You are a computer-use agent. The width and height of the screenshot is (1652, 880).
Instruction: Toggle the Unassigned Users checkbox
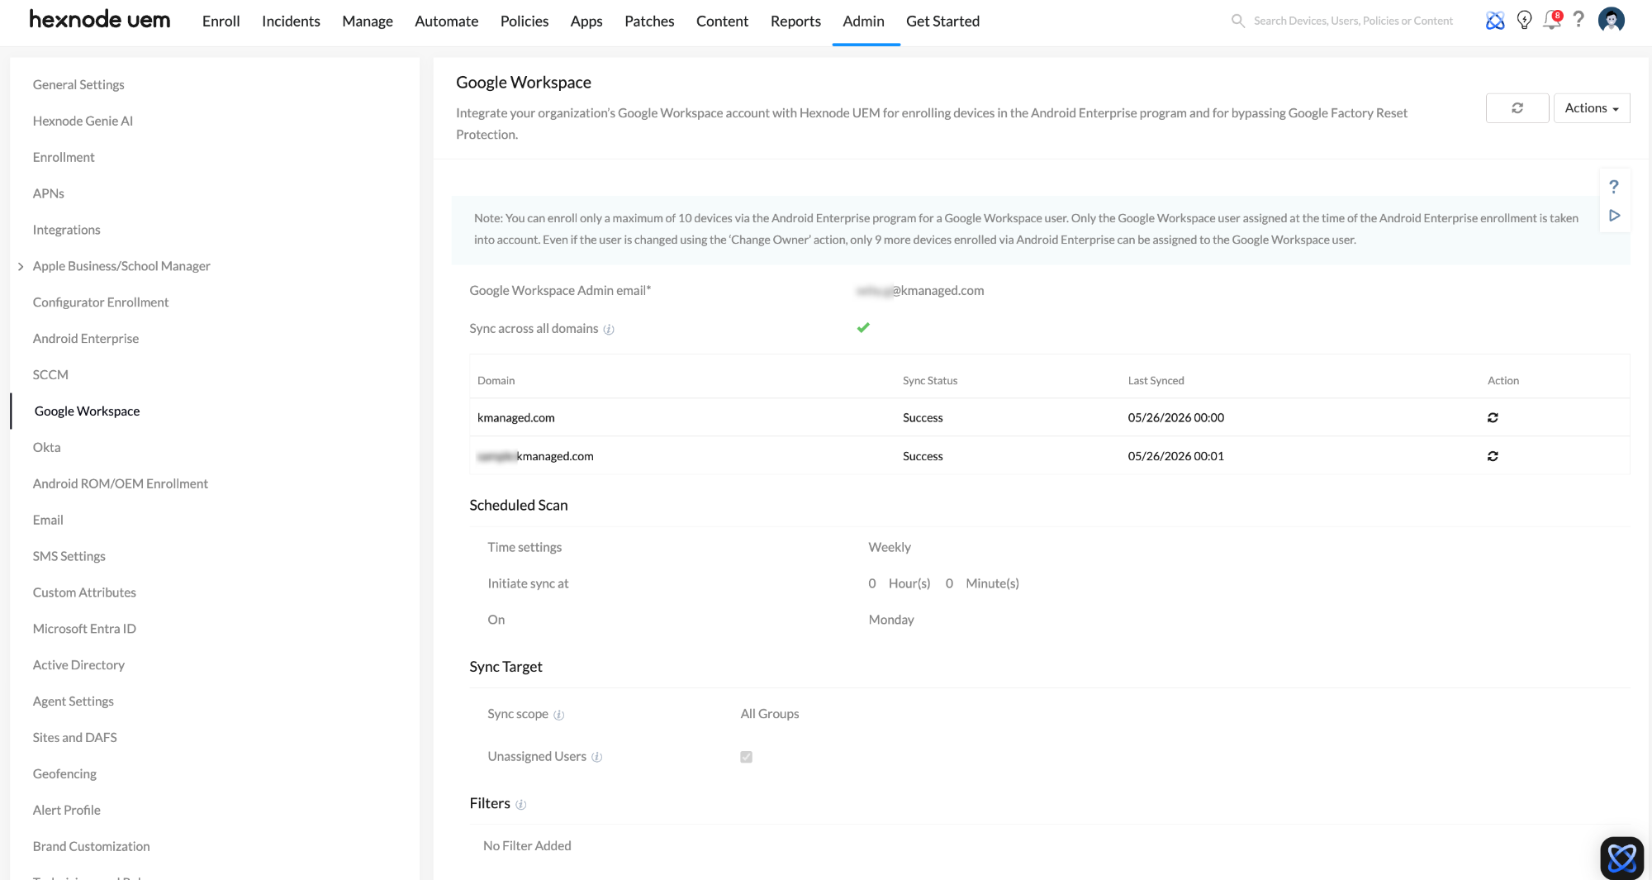pos(747,757)
